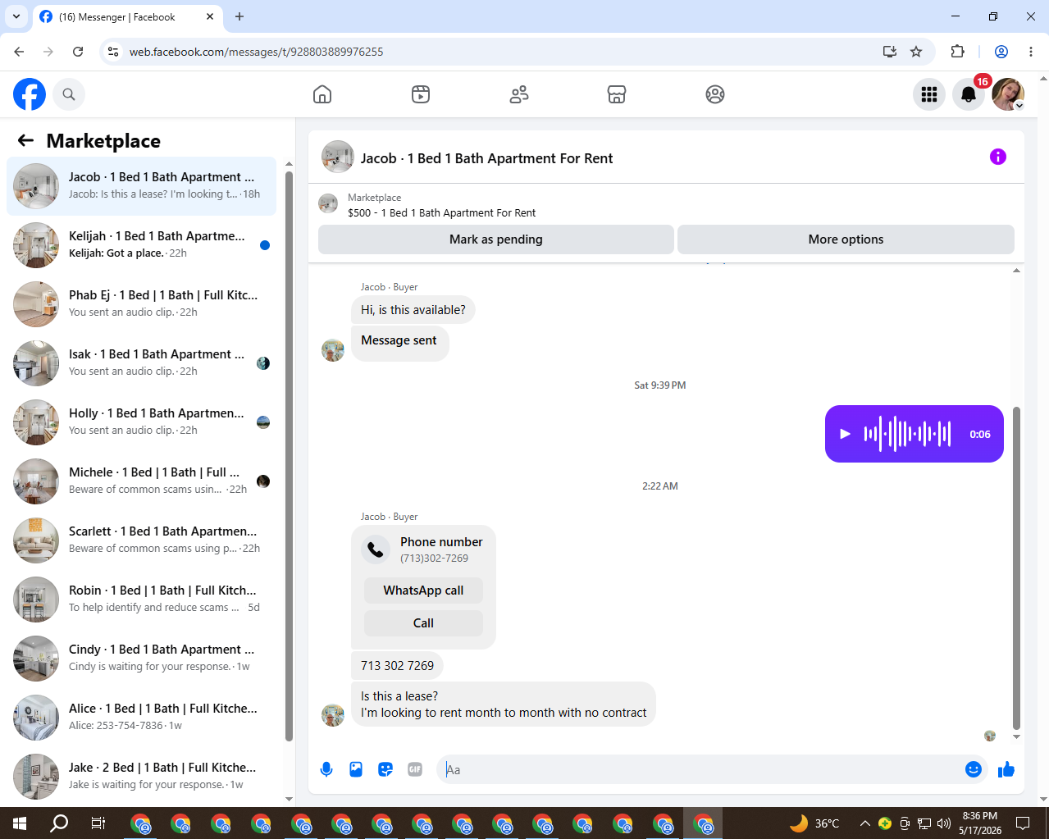
Task: Open the Friends icon in top navigation
Action: [x=519, y=94]
